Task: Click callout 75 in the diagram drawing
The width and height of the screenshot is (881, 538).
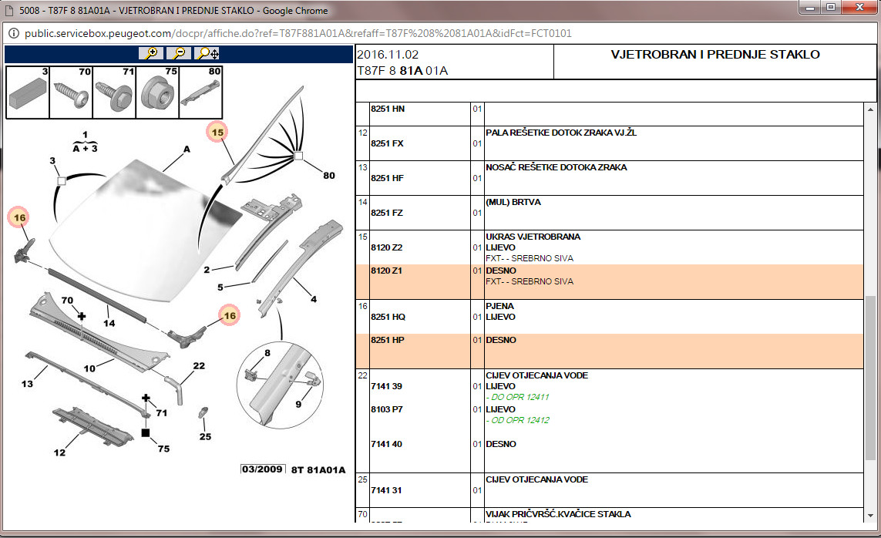Action: click(x=163, y=449)
